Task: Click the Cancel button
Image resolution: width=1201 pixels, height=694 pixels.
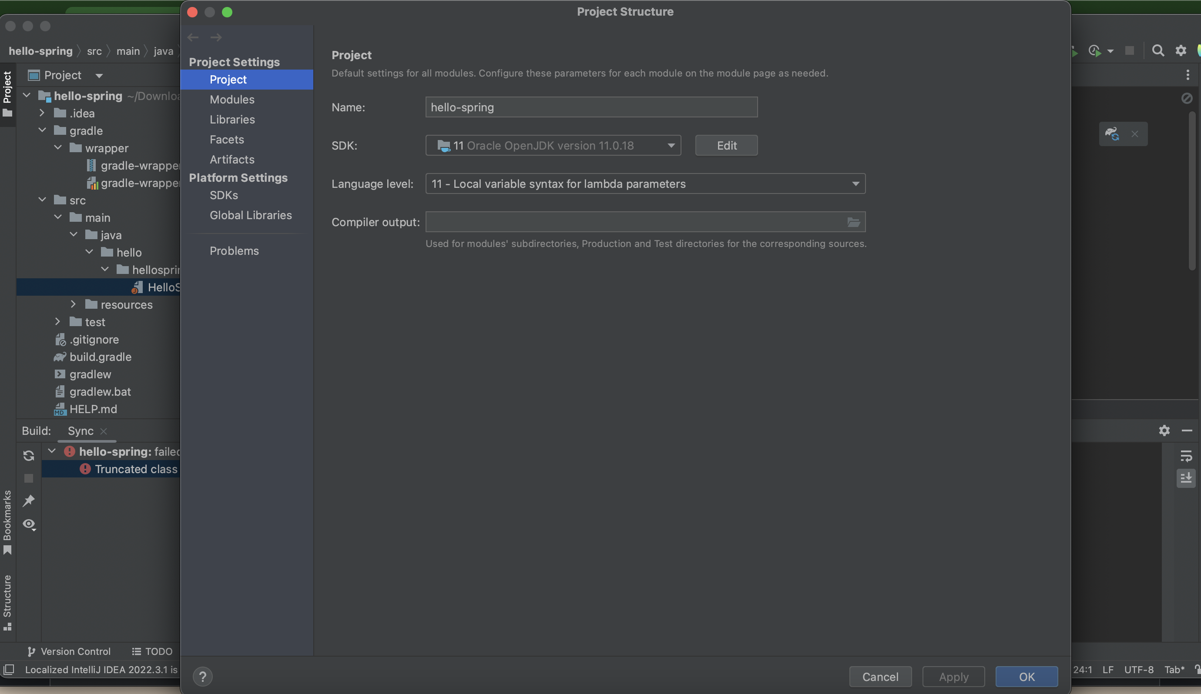Action: point(880,676)
